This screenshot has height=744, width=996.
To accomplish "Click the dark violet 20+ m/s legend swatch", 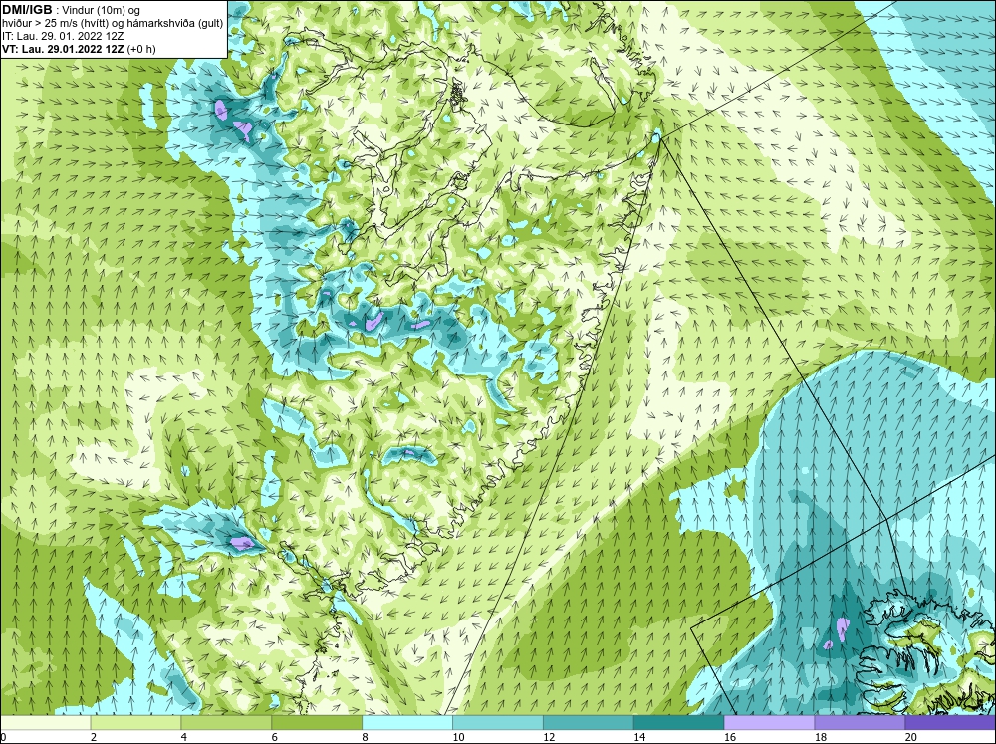I will (950, 722).
